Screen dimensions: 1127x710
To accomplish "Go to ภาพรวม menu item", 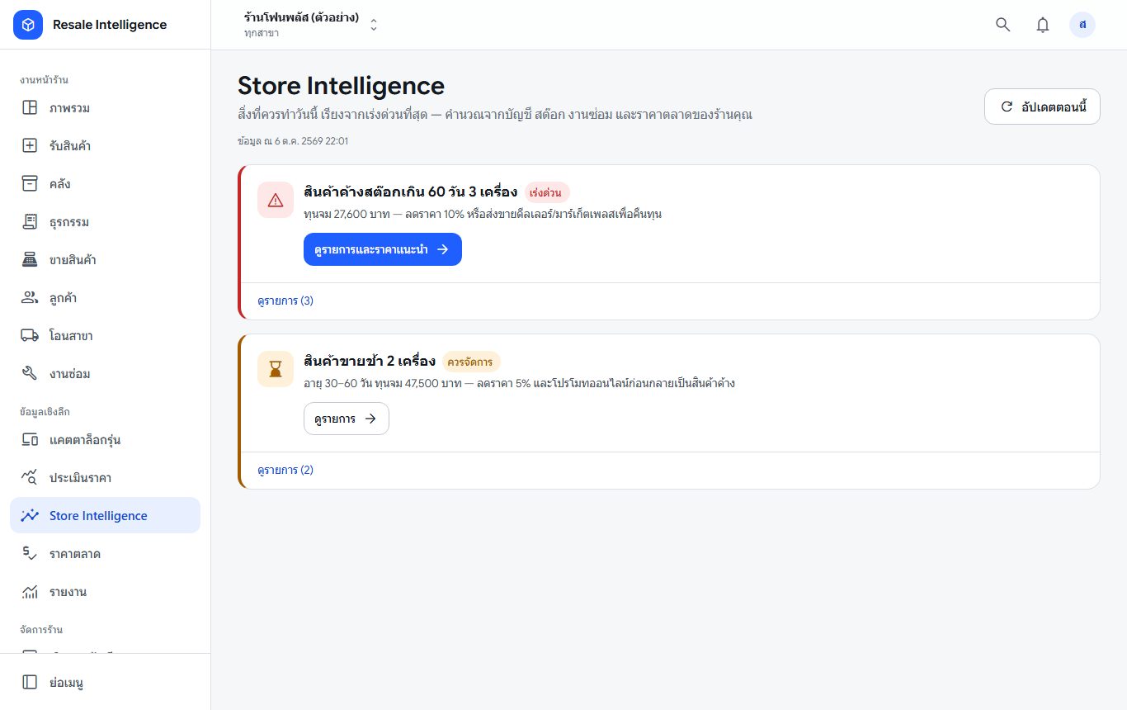I will (x=105, y=108).
